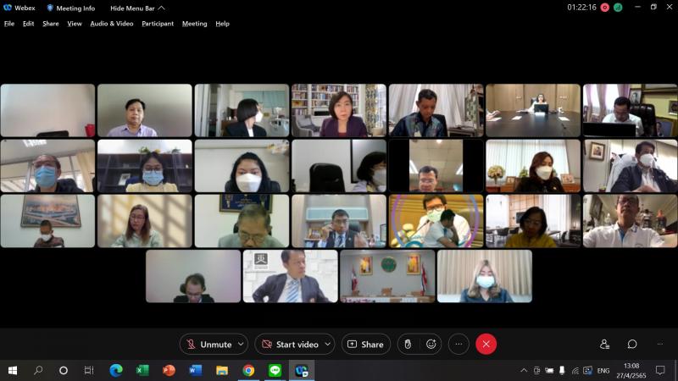This screenshot has height=381, width=678.
Task: Switch to LINE app in taskbar
Action: pyautogui.click(x=275, y=370)
